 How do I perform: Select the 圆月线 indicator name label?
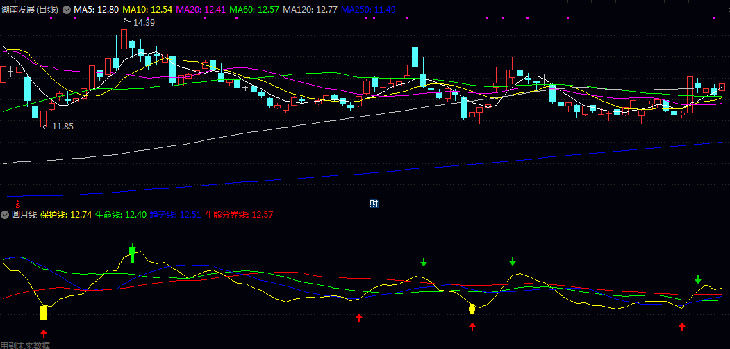pos(24,215)
